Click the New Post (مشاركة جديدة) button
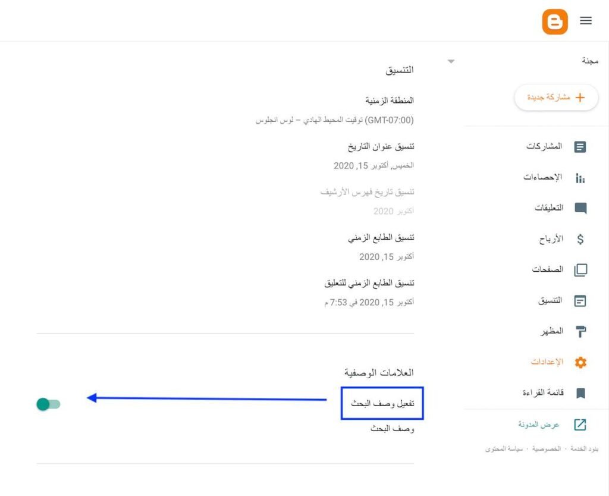 pyautogui.click(x=556, y=98)
